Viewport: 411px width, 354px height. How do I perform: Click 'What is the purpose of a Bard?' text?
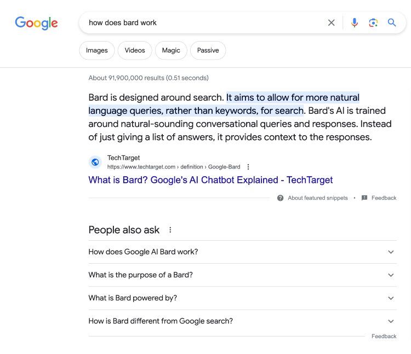tap(140, 275)
